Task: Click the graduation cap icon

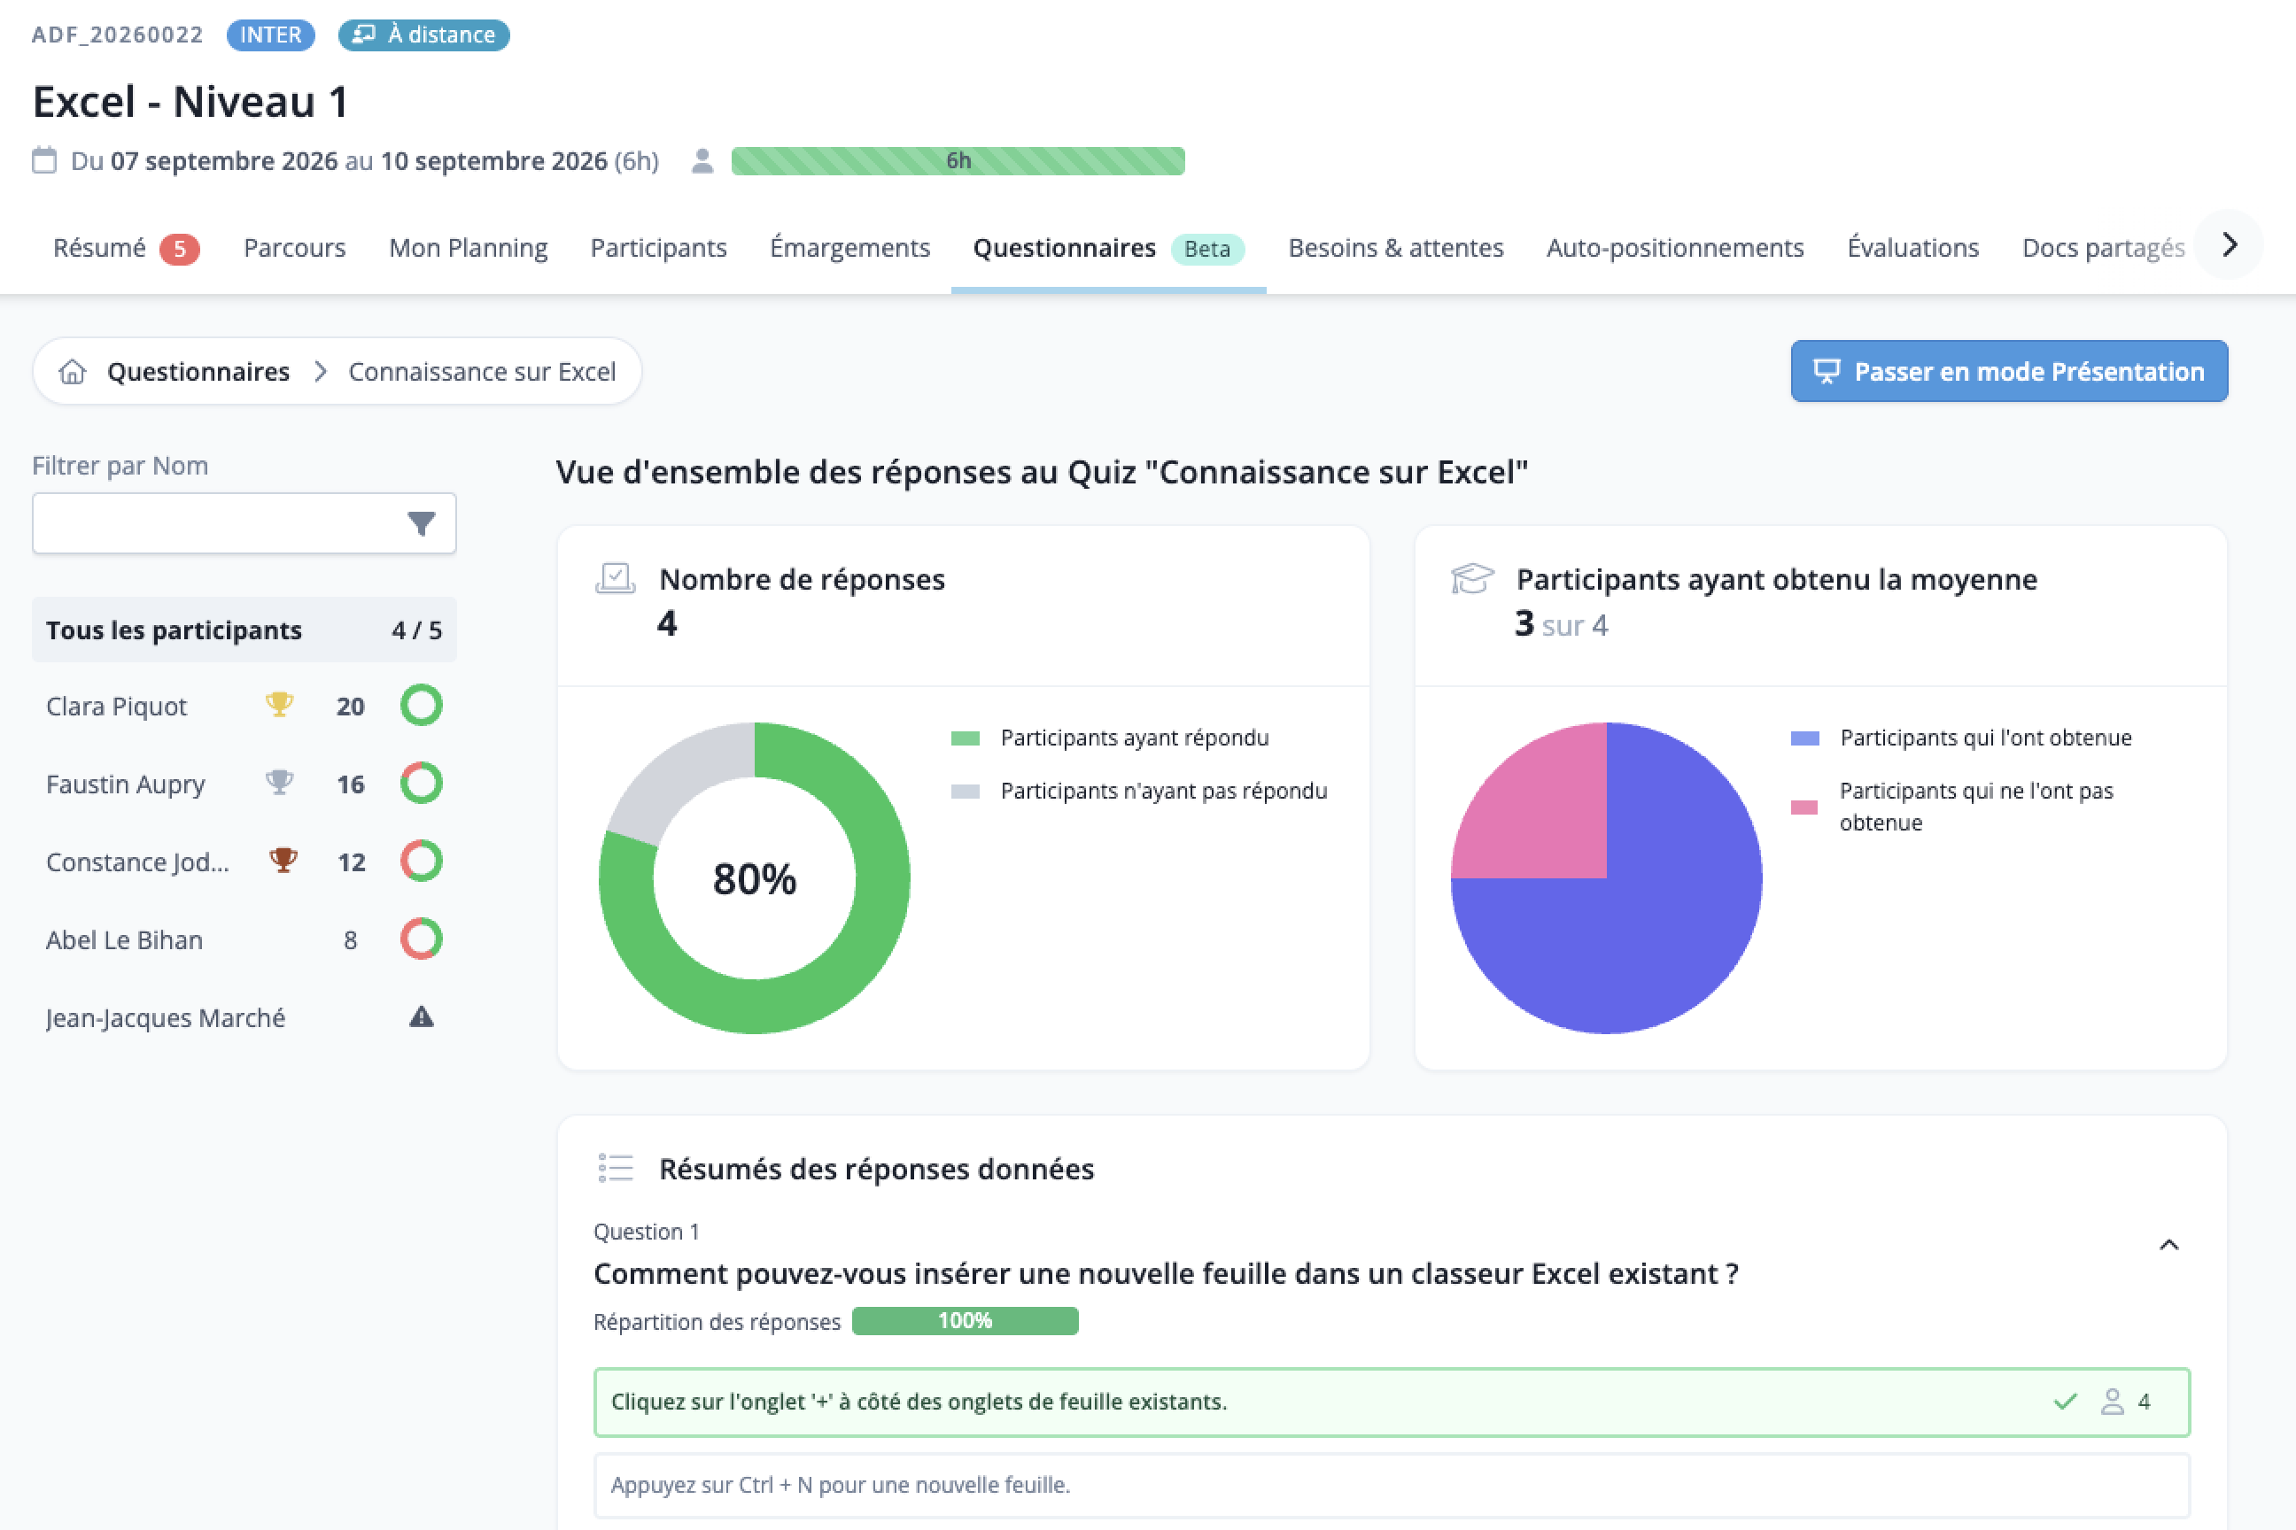Action: coord(1472,579)
